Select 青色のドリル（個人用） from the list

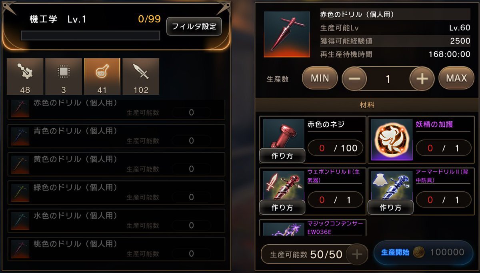coord(116,136)
